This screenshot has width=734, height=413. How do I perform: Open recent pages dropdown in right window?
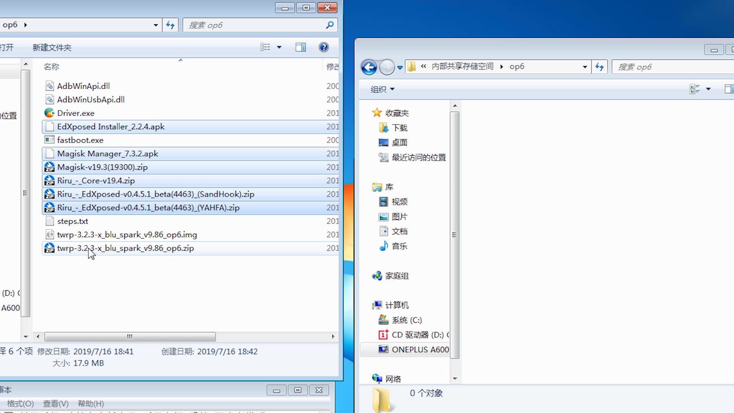(400, 67)
